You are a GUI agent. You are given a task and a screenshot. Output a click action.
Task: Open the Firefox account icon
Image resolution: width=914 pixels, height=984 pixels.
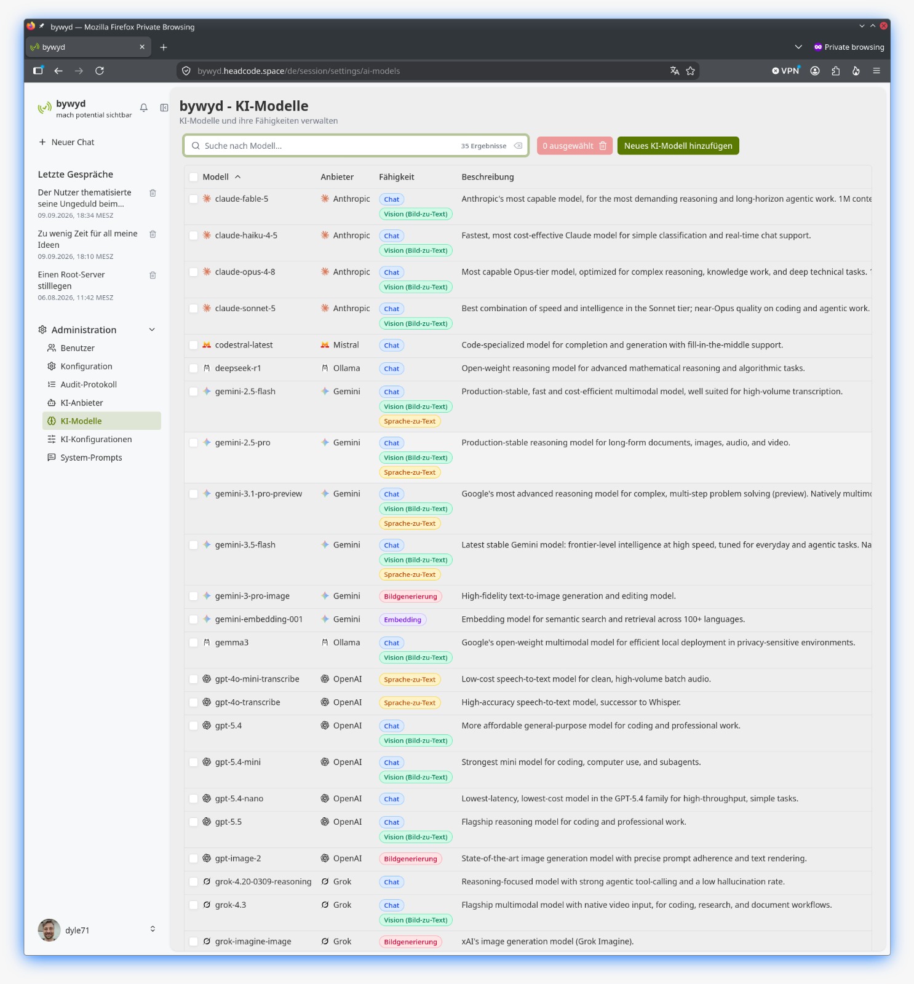pyautogui.click(x=815, y=71)
